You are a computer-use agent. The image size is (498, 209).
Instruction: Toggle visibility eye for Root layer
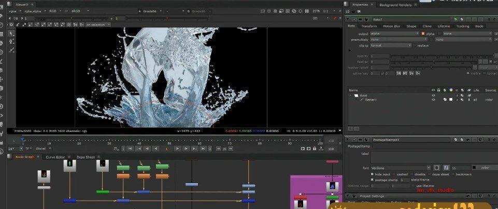pyautogui.click(x=433, y=95)
